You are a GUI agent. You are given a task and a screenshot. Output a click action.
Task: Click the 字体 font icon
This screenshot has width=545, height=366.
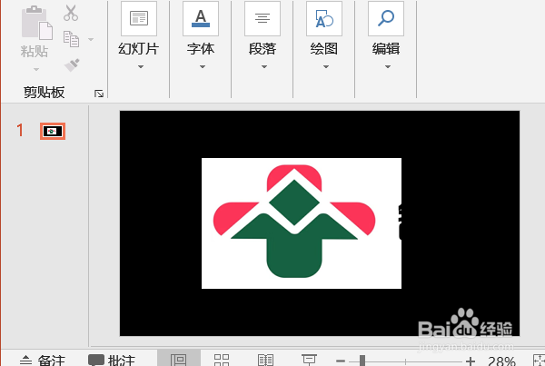click(201, 18)
